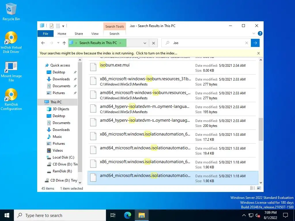
Task: Open ImDisk Virtual Disk Driver desktop shortcut
Action: pos(11,43)
